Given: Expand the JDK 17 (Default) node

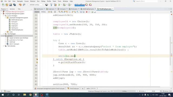Looking at the screenshot, I should tap(5, 44).
